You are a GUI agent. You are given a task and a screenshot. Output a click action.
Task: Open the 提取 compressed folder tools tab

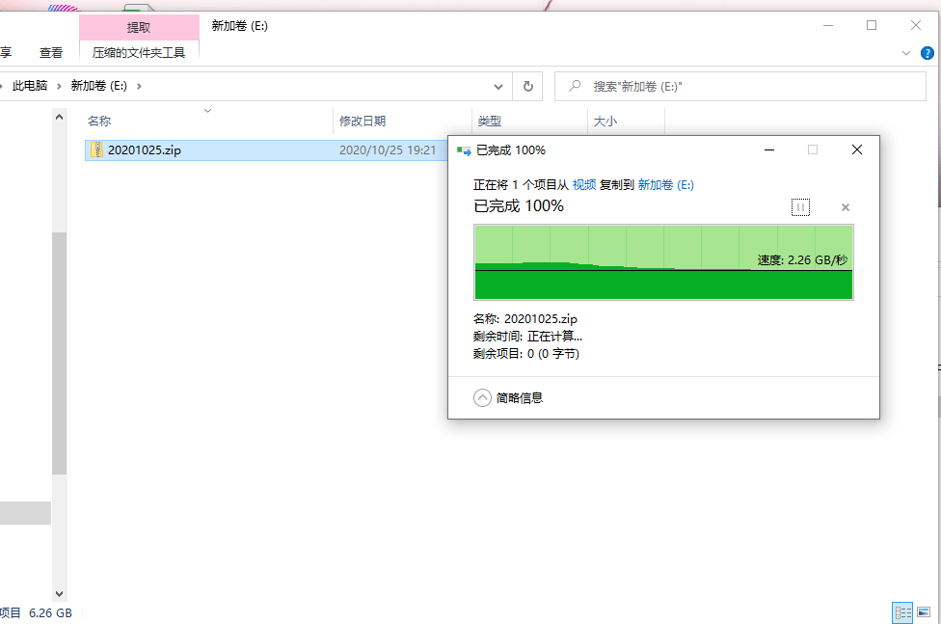(139, 26)
